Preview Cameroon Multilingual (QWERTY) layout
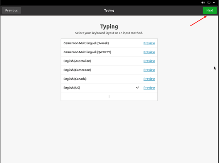 pyautogui.click(x=149, y=52)
